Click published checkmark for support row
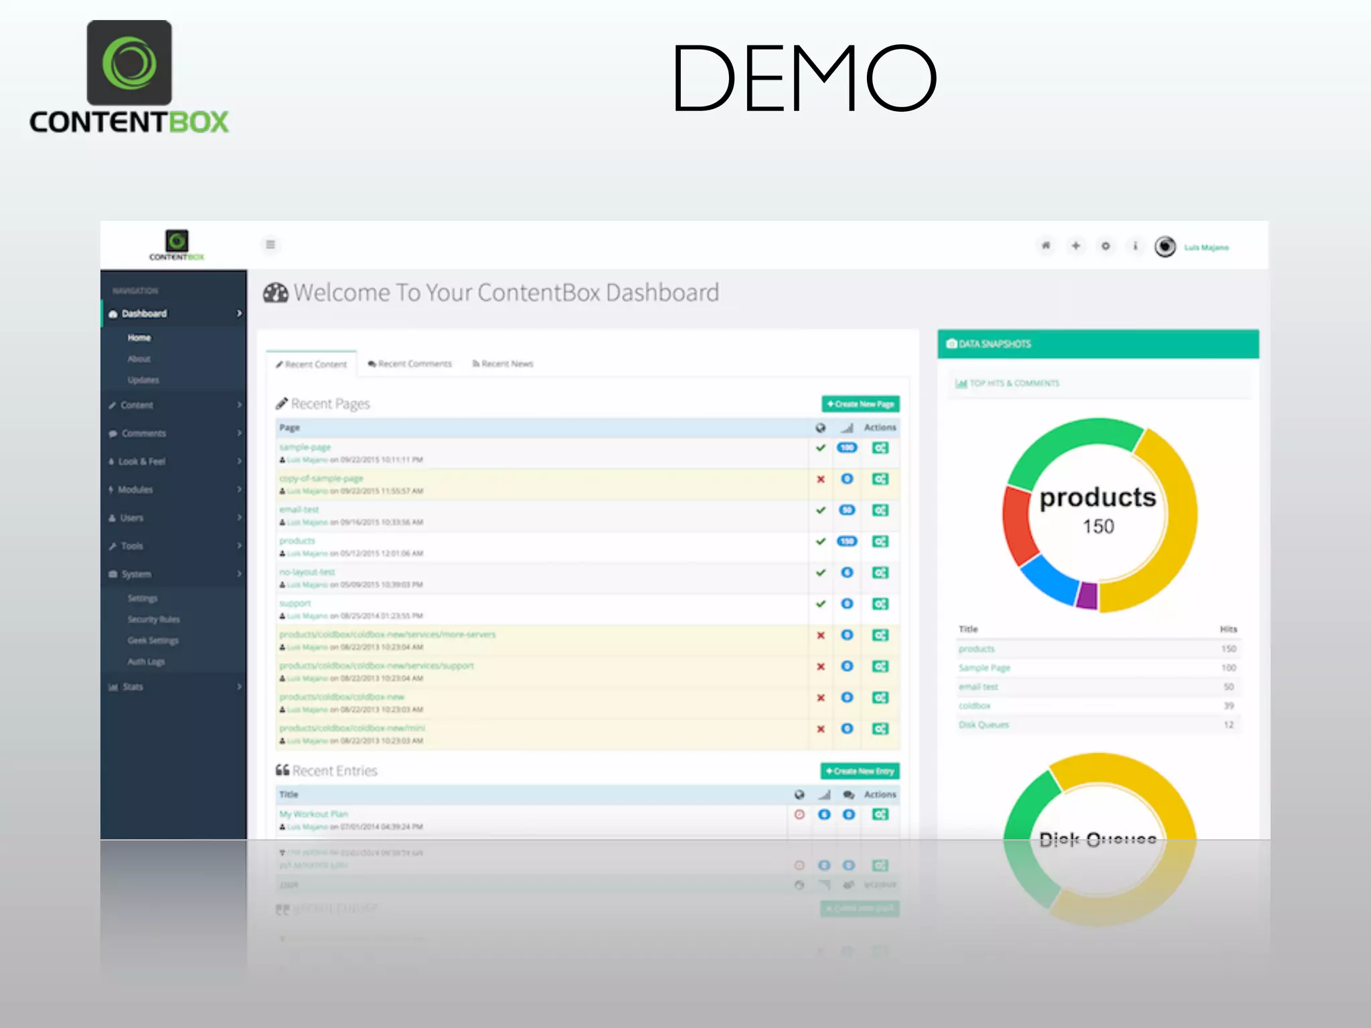Screen dimensions: 1371x1028 click(x=821, y=604)
